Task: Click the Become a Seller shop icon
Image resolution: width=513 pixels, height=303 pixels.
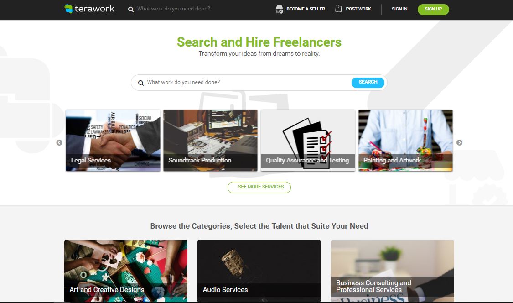Action: tap(279, 9)
